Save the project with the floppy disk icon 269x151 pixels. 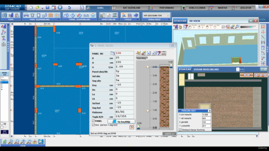coord(47,8)
